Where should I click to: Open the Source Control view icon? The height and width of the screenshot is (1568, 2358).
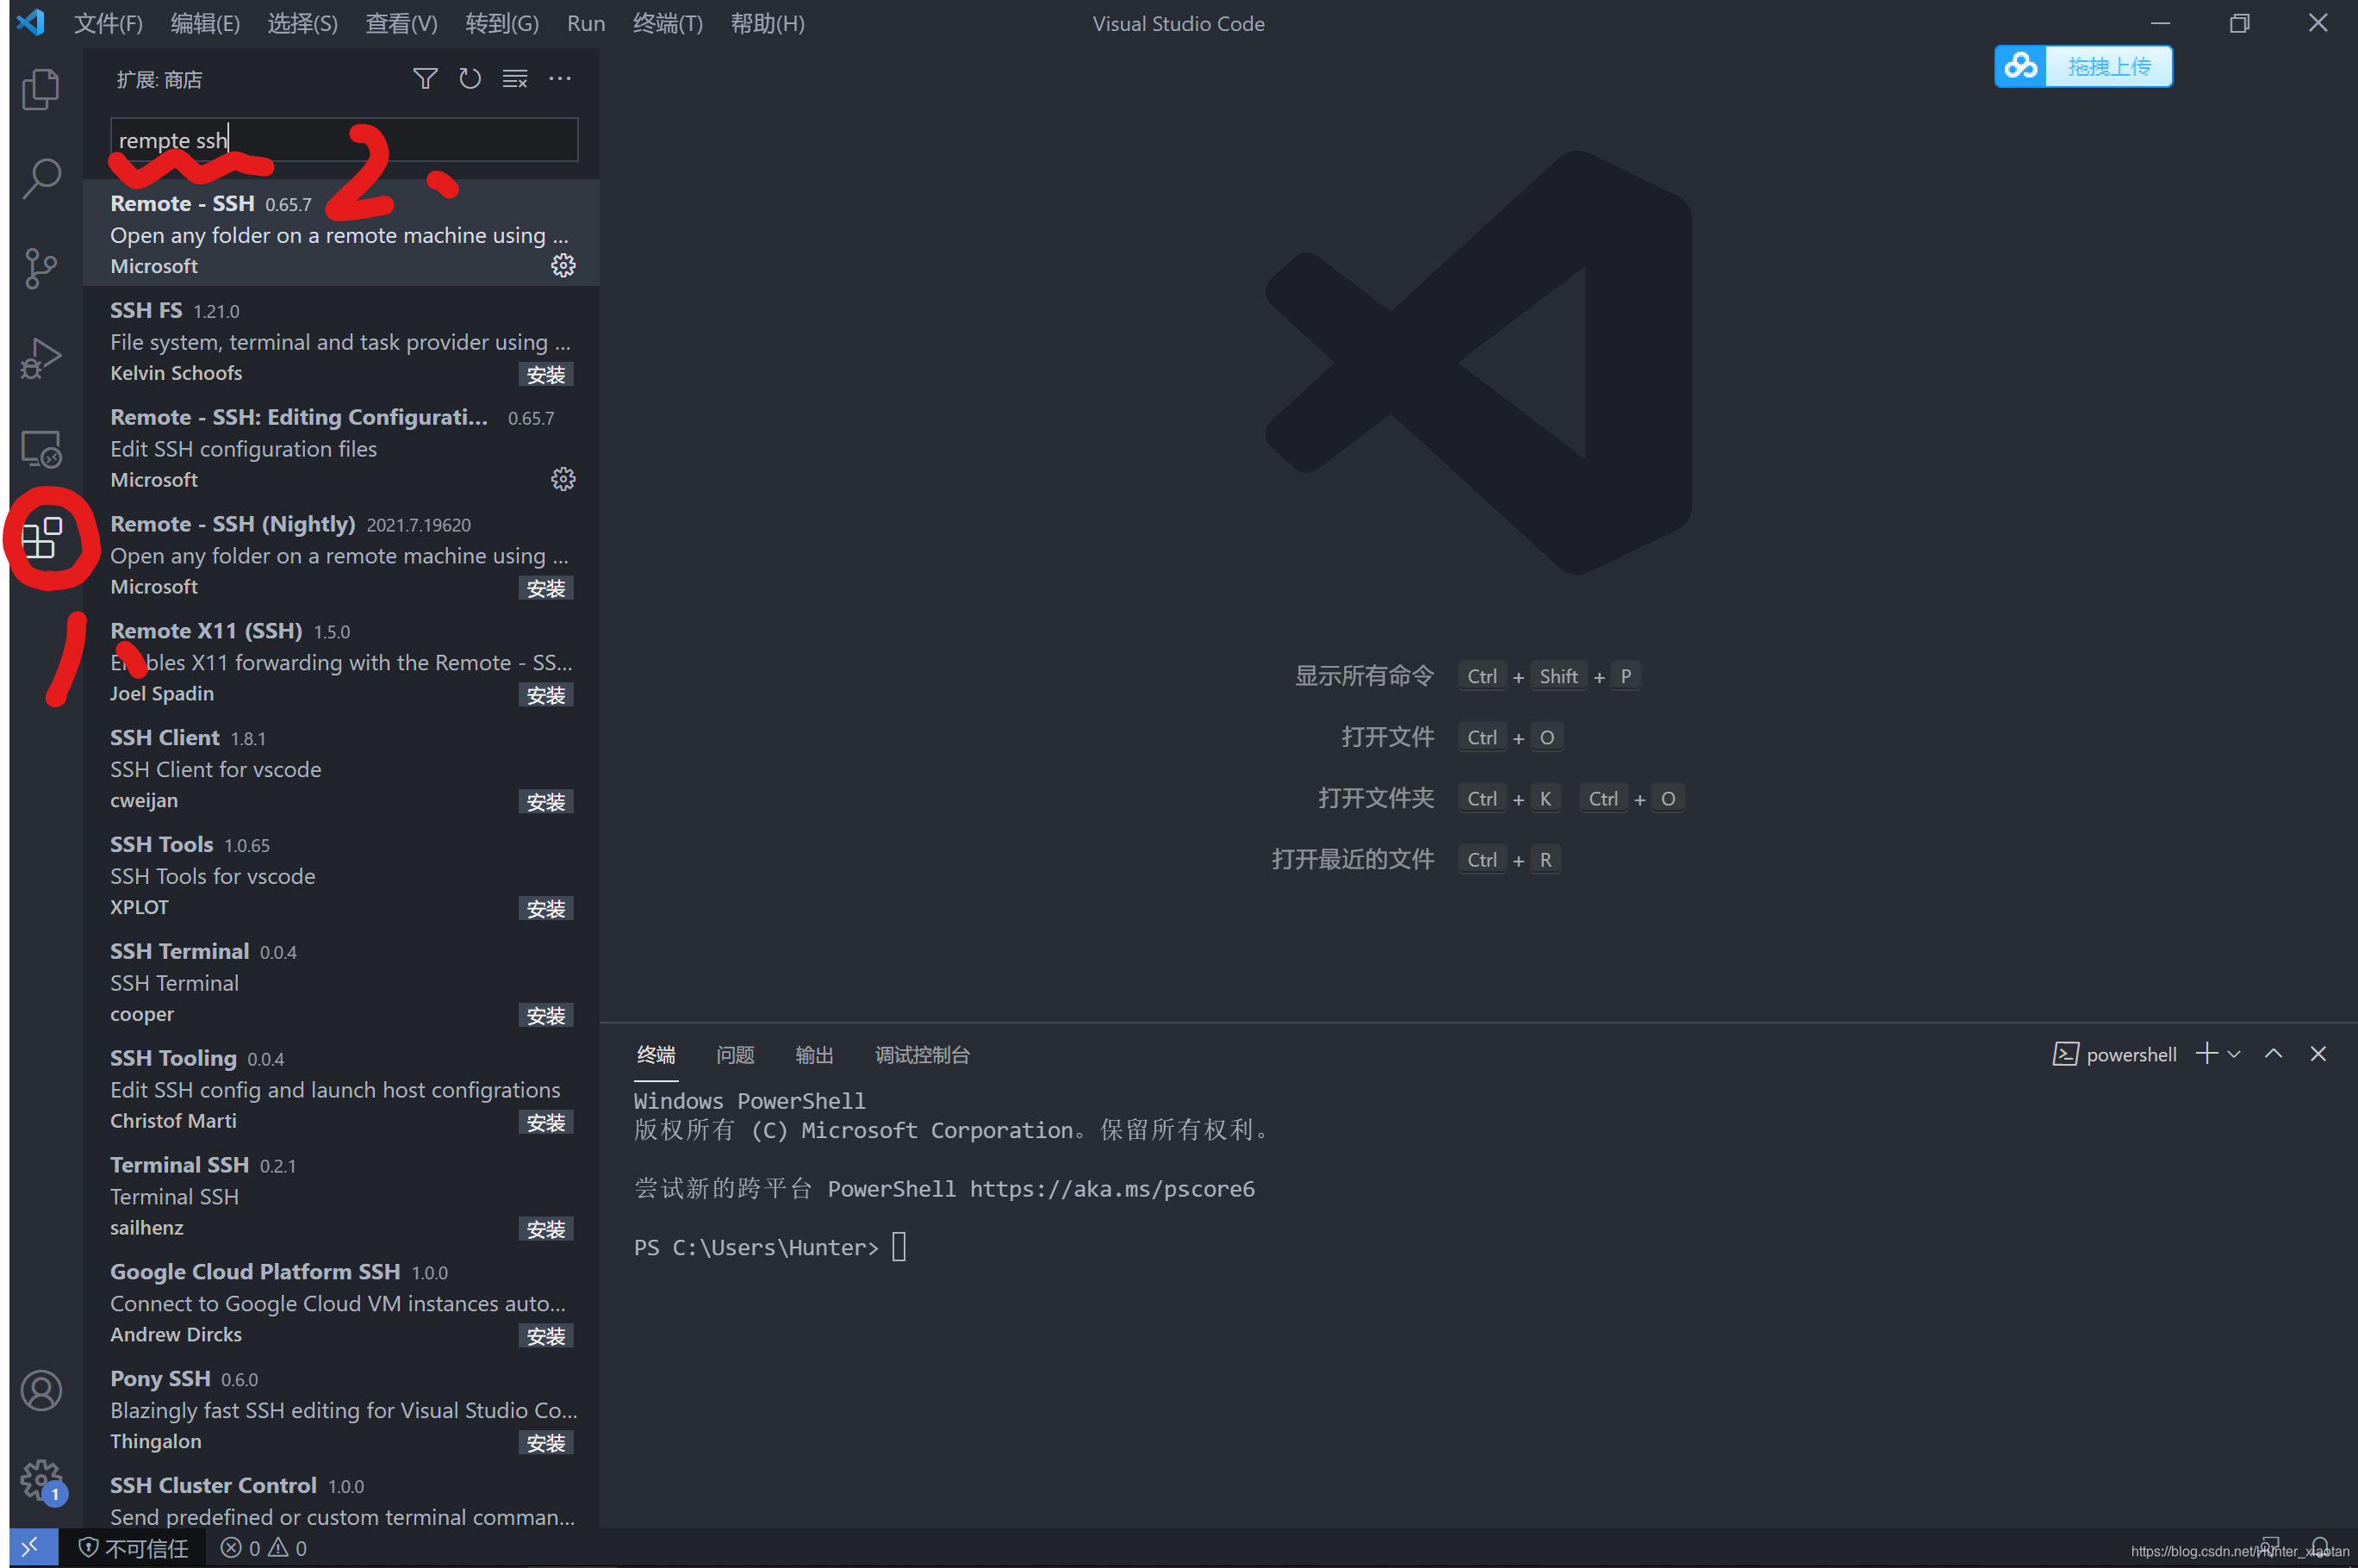tap(41, 268)
